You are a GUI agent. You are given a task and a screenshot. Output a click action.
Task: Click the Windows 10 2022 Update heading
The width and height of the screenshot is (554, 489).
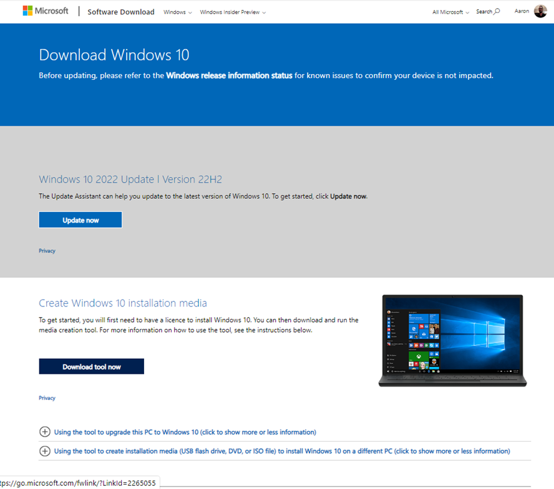click(x=130, y=179)
